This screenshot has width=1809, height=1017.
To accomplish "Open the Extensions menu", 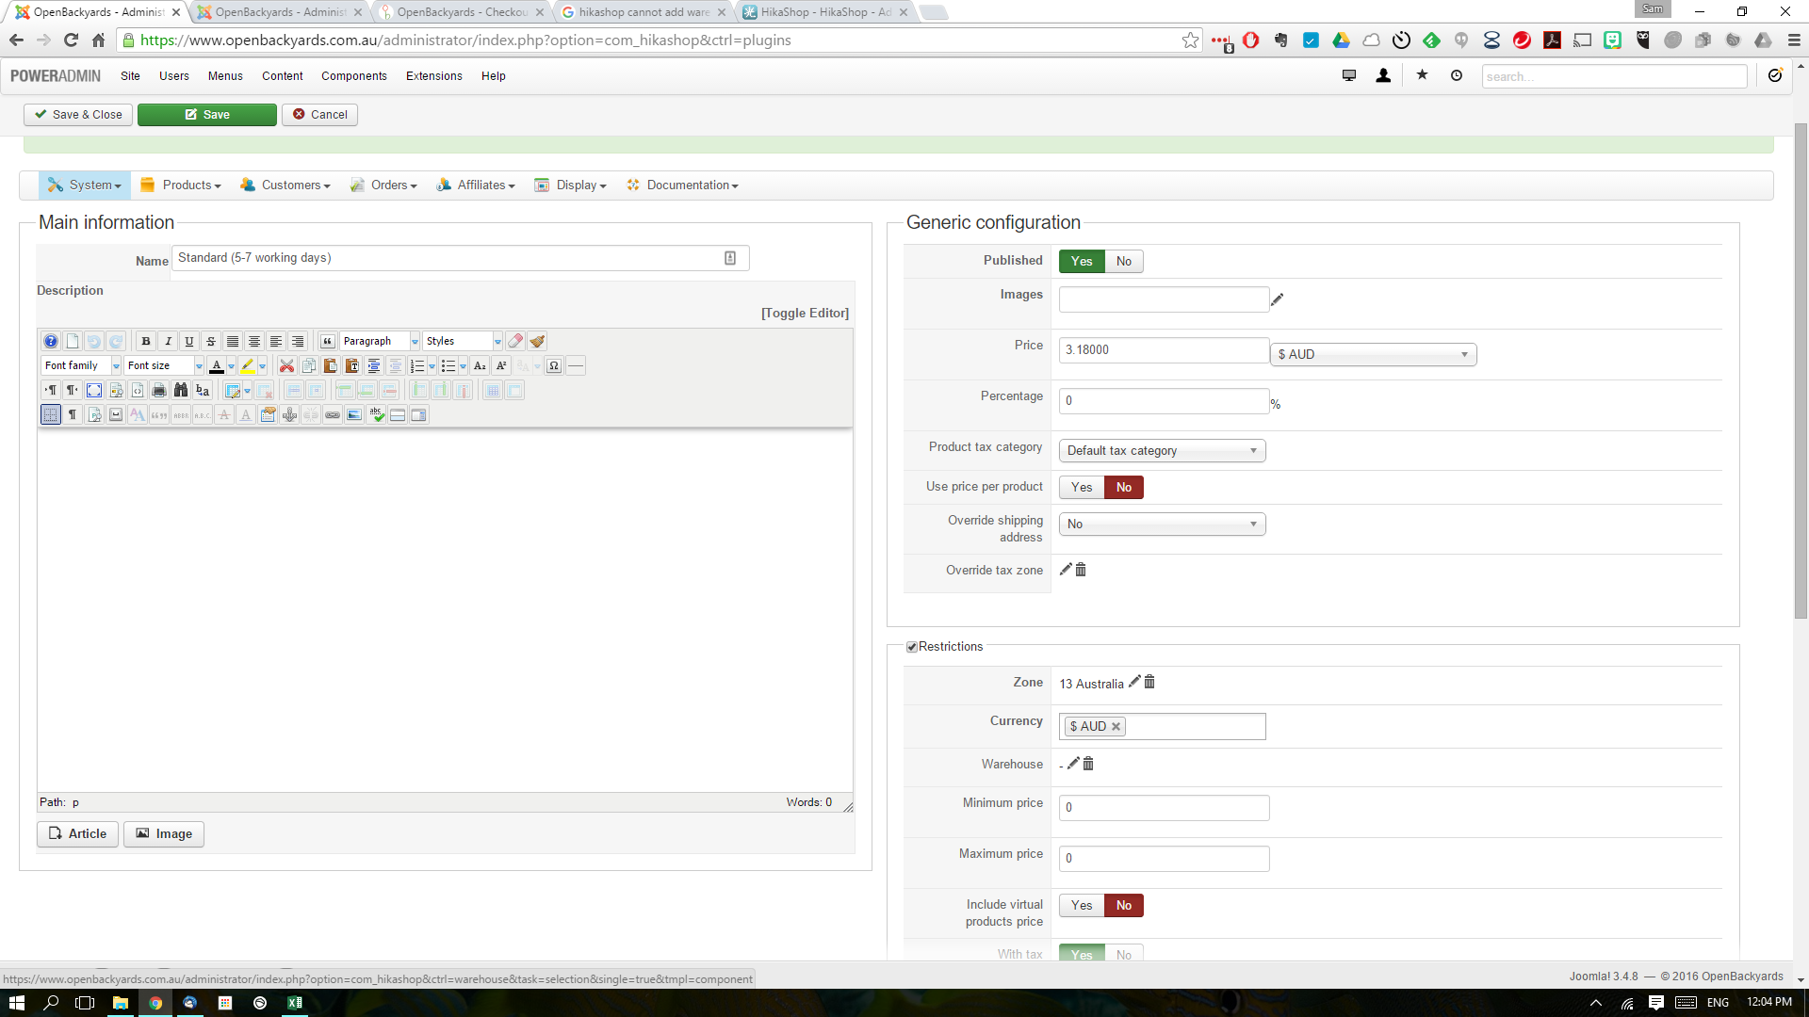I will pyautogui.click(x=433, y=76).
